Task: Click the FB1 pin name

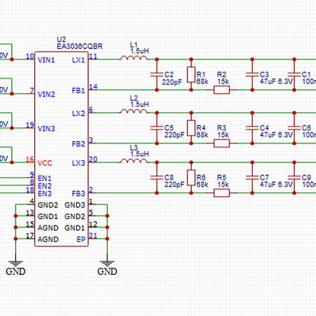Action: 78,91
